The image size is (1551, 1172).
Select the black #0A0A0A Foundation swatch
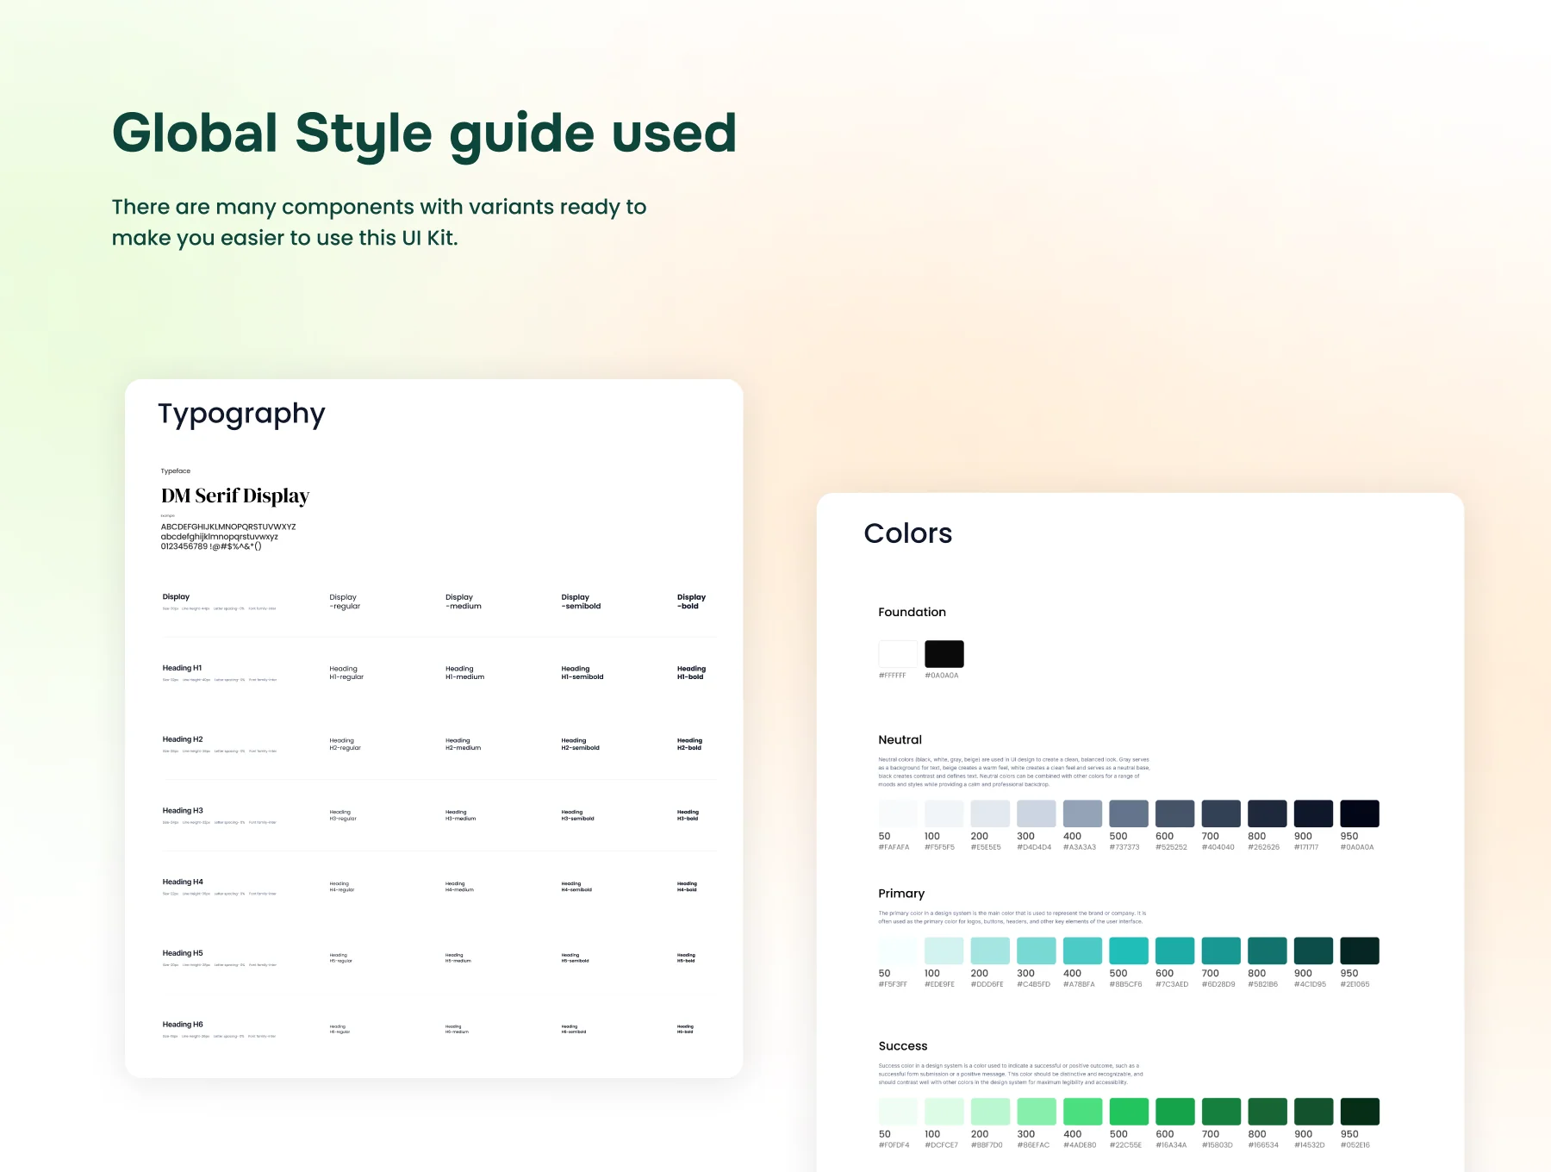click(x=944, y=654)
